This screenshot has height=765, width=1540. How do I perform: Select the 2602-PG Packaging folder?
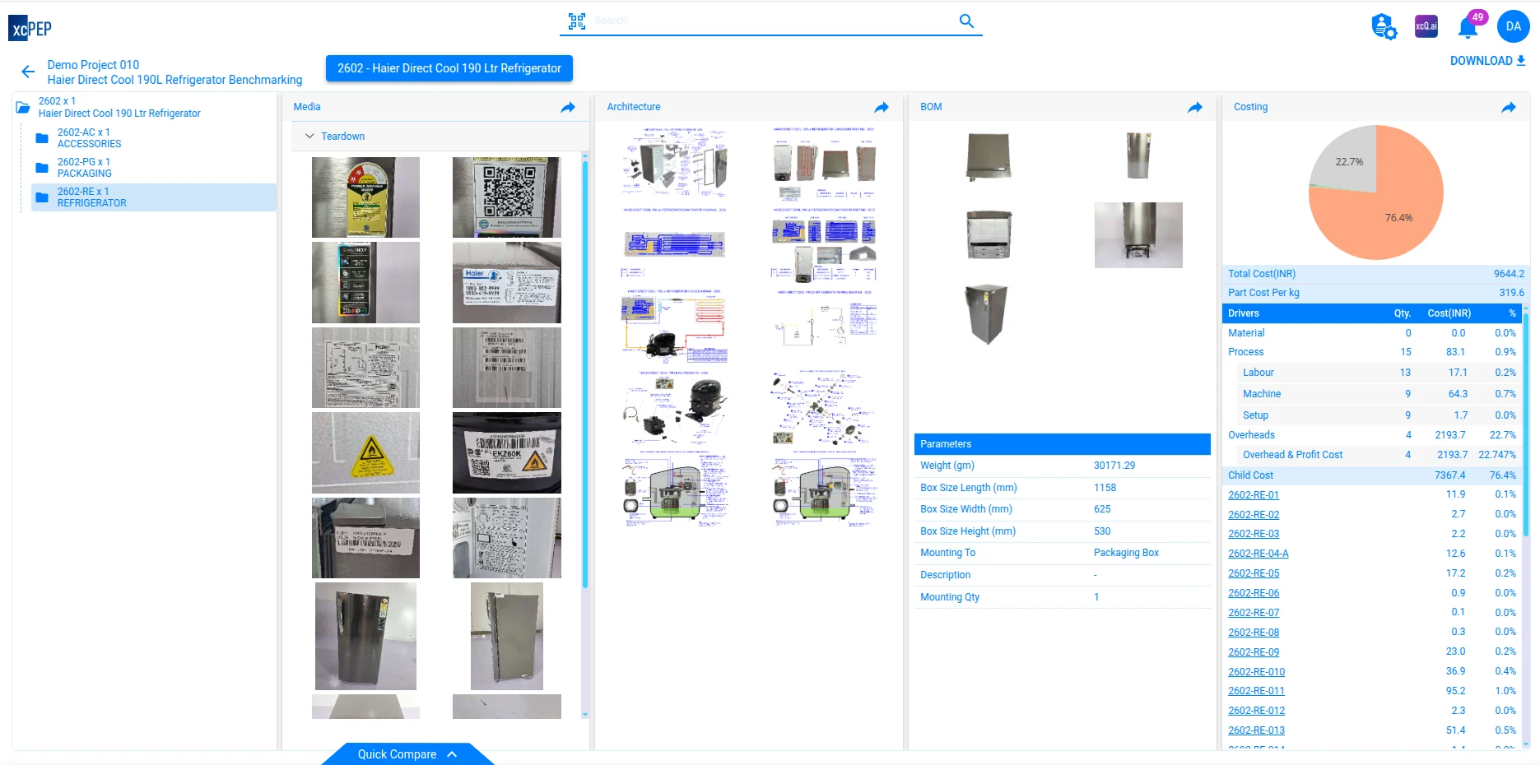point(84,168)
